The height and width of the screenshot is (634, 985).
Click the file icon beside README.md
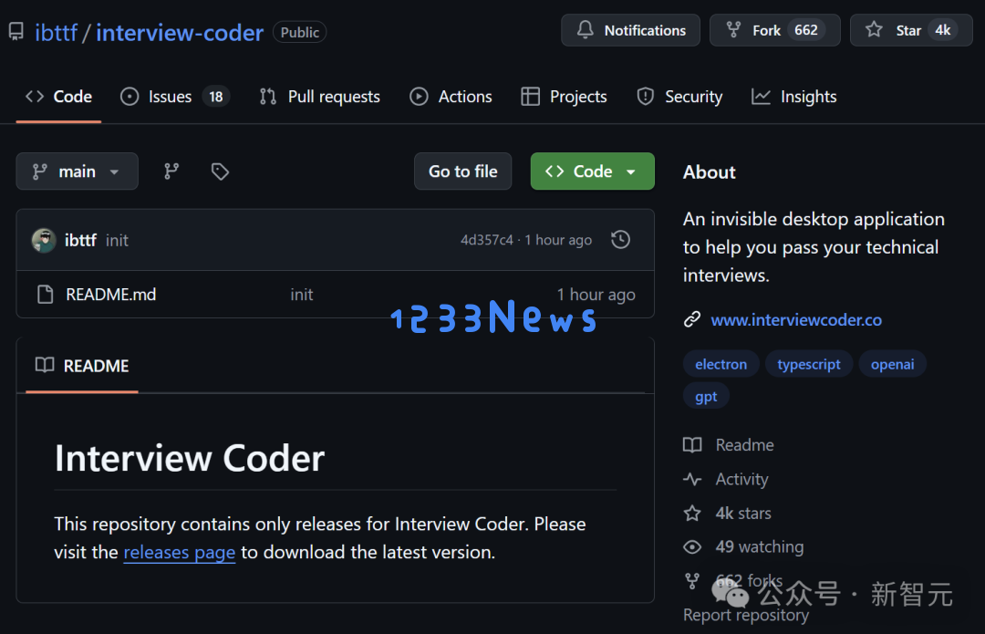click(46, 294)
